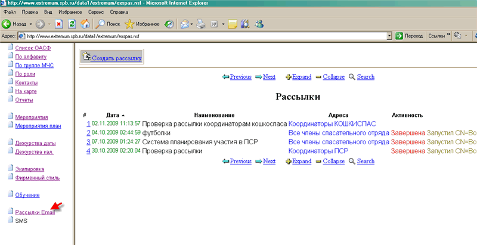Click the Research book icon
The height and width of the screenshot is (245, 477).
245,24
